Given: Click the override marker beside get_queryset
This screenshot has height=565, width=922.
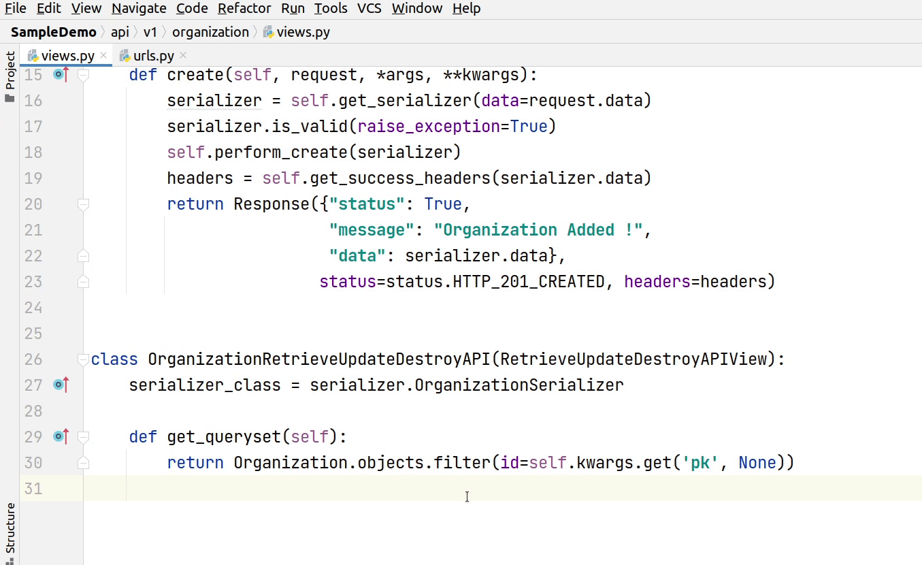Looking at the screenshot, I should pyautogui.click(x=61, y=437).
